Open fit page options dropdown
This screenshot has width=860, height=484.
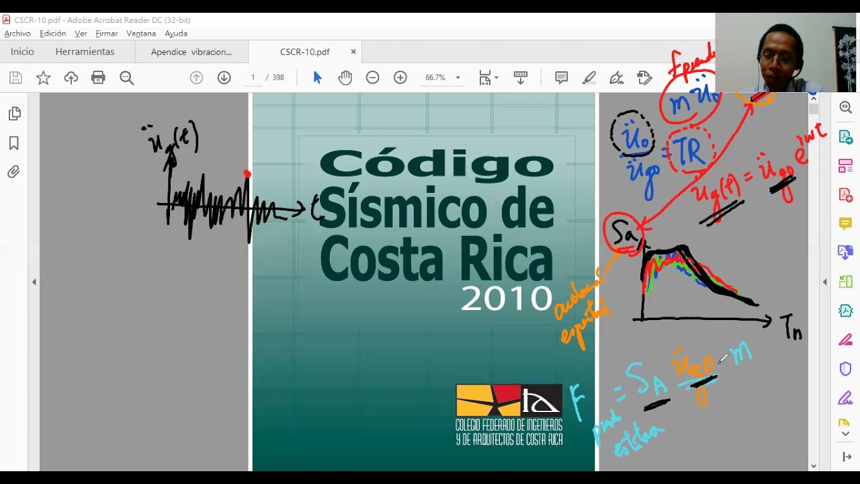(488, 78)
